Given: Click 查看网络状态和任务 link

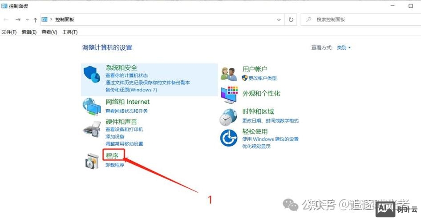Looking at the screenshot, I should (126, 111).
